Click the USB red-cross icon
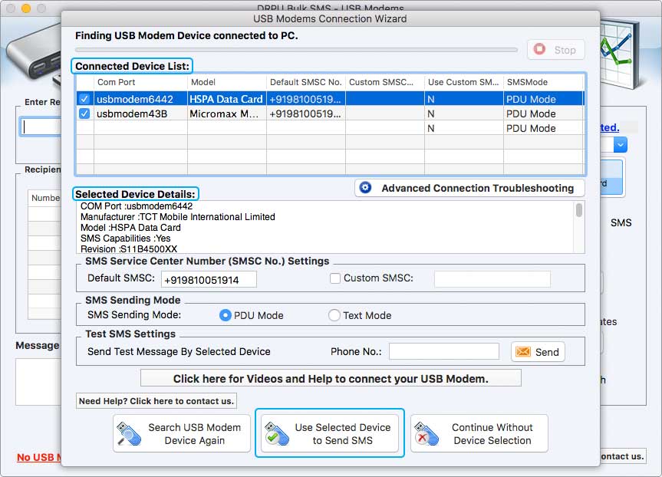The height and width of the screenshot is (477, 662). [426, 433]
